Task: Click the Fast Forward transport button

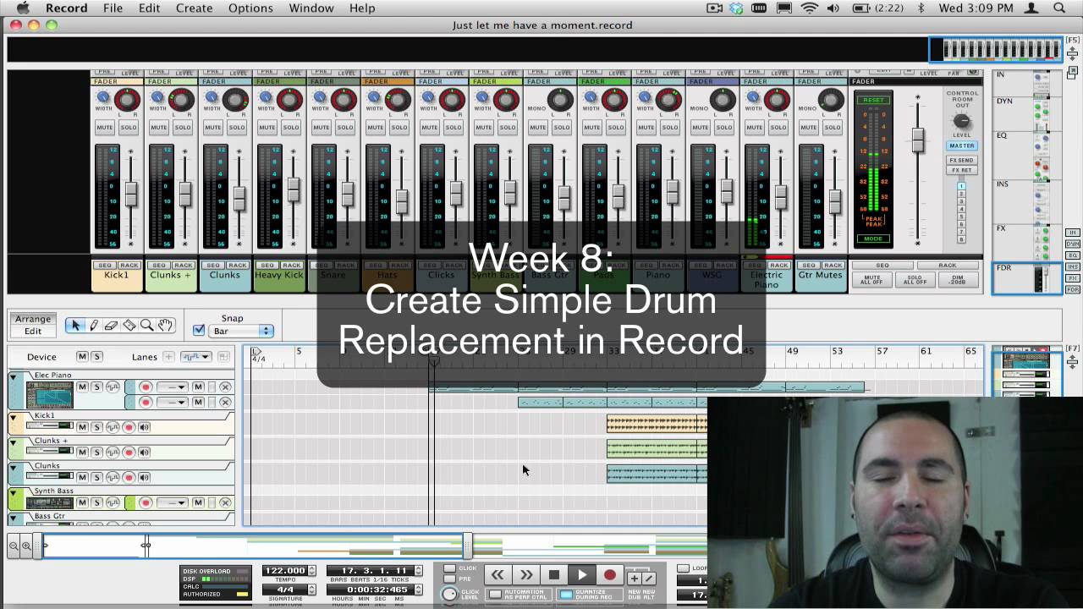Action: [526, 575]
